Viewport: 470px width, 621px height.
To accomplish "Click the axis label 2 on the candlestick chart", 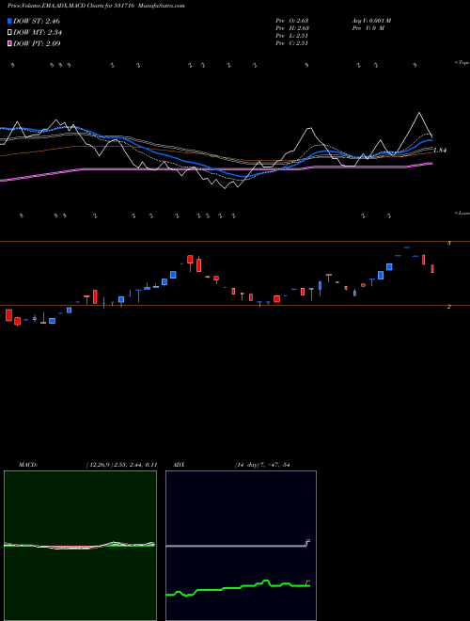I will click(x=449, y=307).
